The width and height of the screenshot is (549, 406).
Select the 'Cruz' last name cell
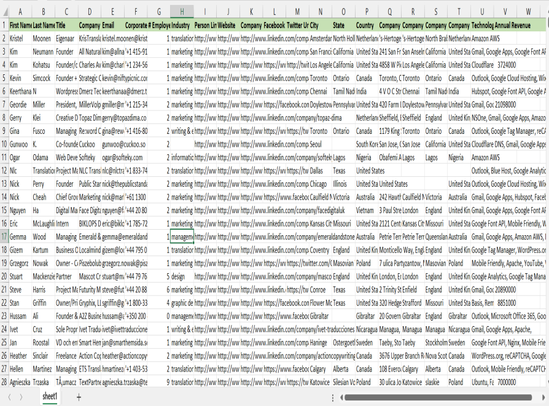(44, 329)
